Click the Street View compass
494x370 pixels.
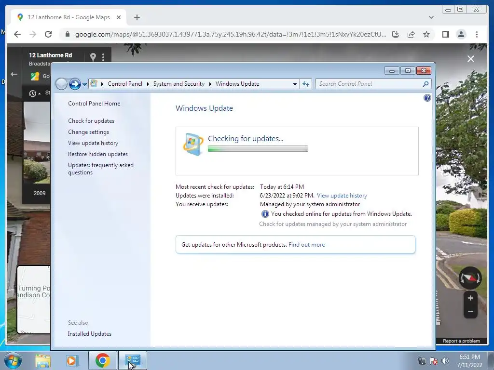pos(470,278)
